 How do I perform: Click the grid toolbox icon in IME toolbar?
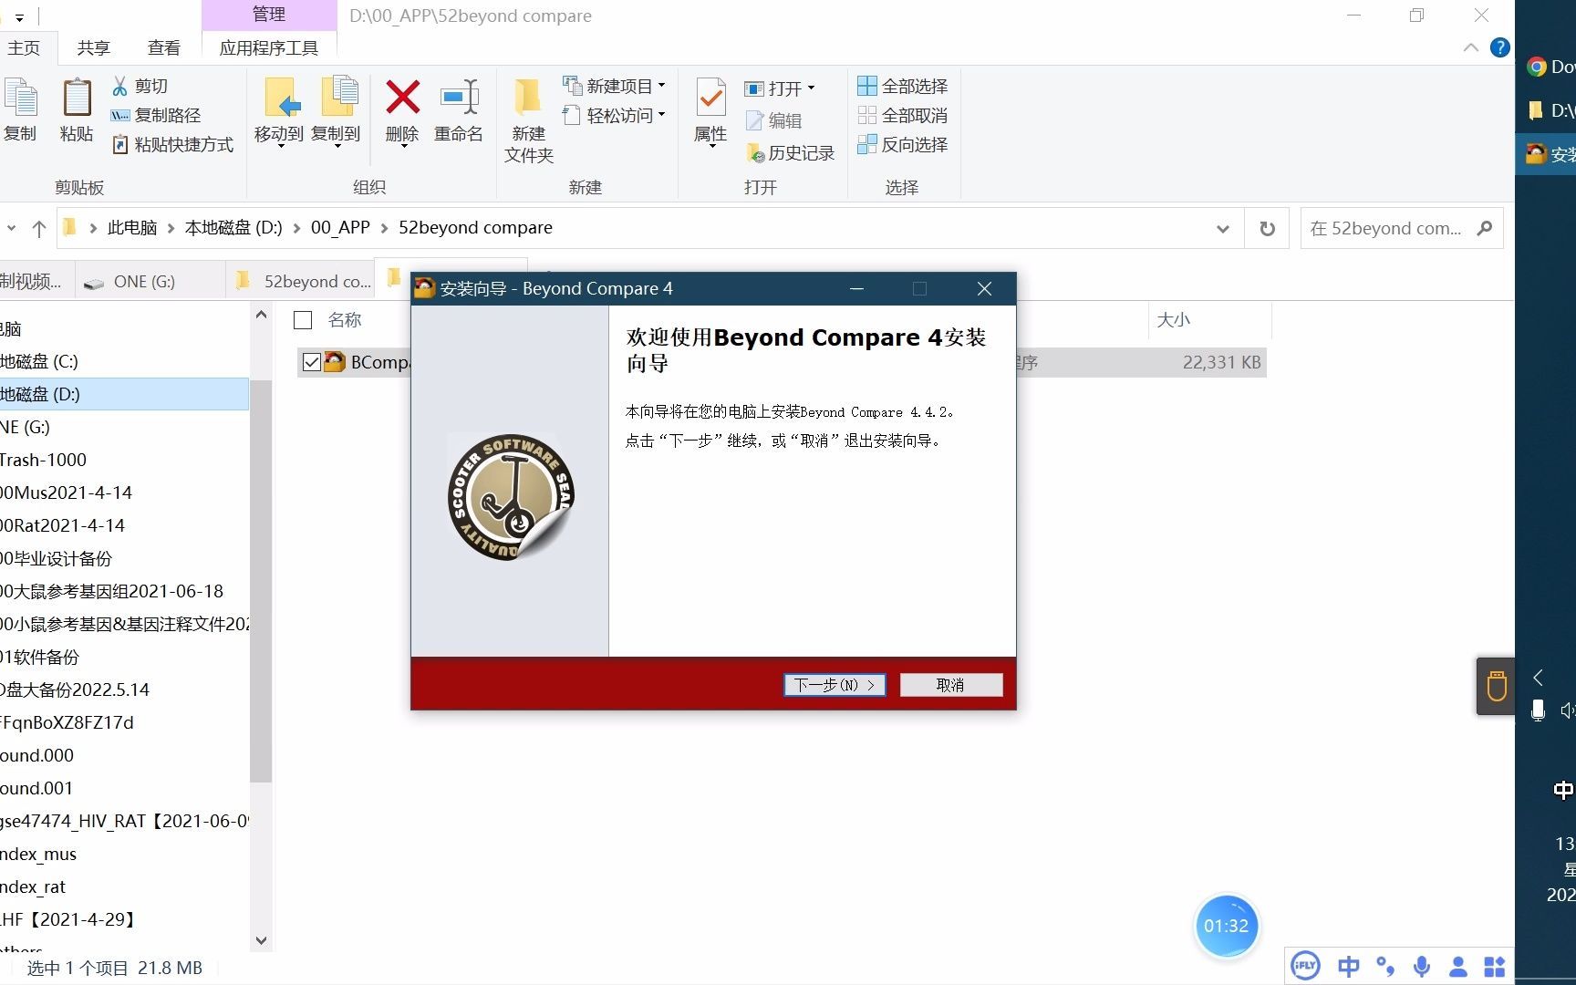click(1494, 966)
